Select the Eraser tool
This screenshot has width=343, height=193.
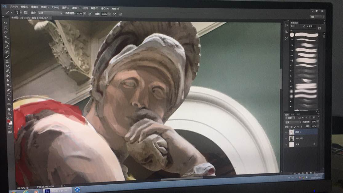8,71
